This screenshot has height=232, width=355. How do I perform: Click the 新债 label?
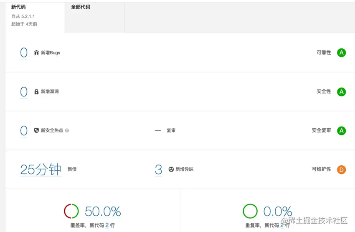click(x=72, y=169)
